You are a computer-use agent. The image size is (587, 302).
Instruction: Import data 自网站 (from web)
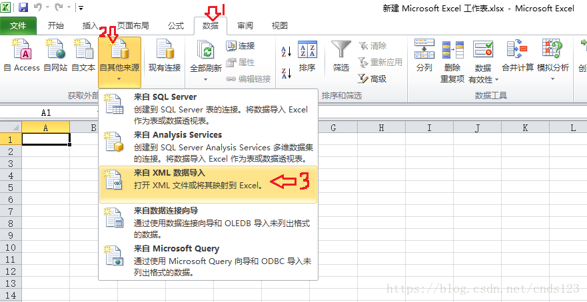point(55,55)
